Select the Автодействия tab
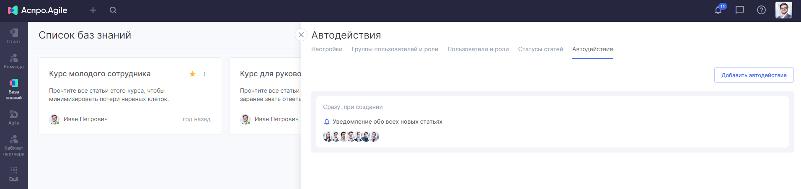The image size is (801, 189). (592, 49)
